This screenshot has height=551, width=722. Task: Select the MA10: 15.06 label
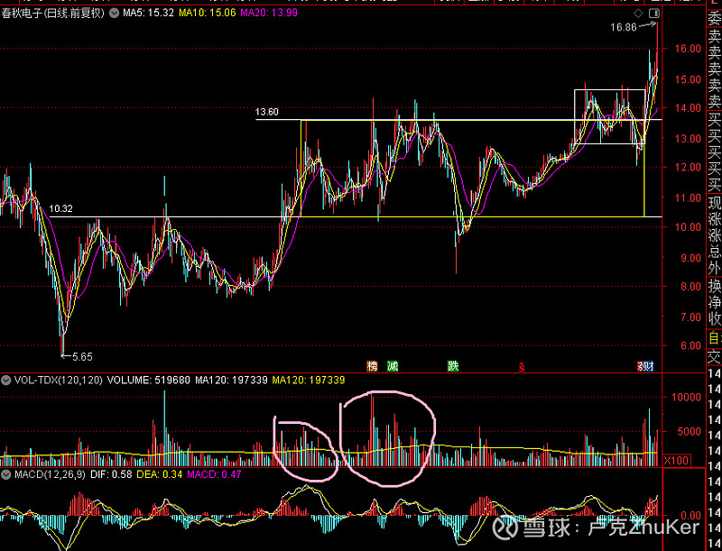(x=208, y=13)
